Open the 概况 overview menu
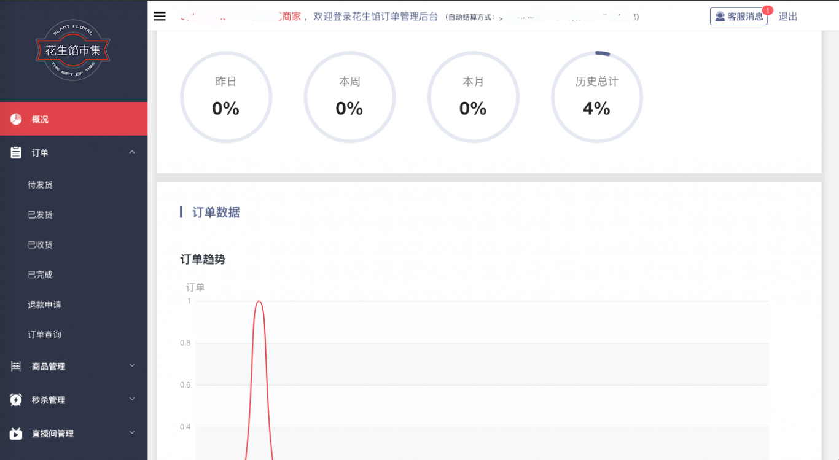Screen dimensions: 839x460 tap(74, 119)
